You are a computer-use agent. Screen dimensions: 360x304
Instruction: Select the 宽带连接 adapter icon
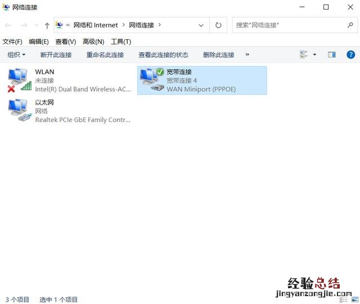coord(152,80)
